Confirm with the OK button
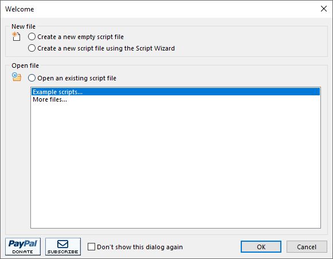The height and width of the screenshot is (259, 333). click(x=261, y=247)
